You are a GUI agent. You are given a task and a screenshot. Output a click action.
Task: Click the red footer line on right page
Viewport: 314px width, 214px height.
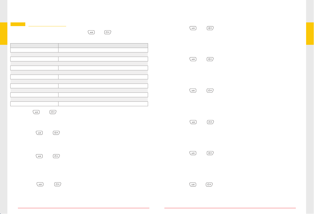pos(230,208)
